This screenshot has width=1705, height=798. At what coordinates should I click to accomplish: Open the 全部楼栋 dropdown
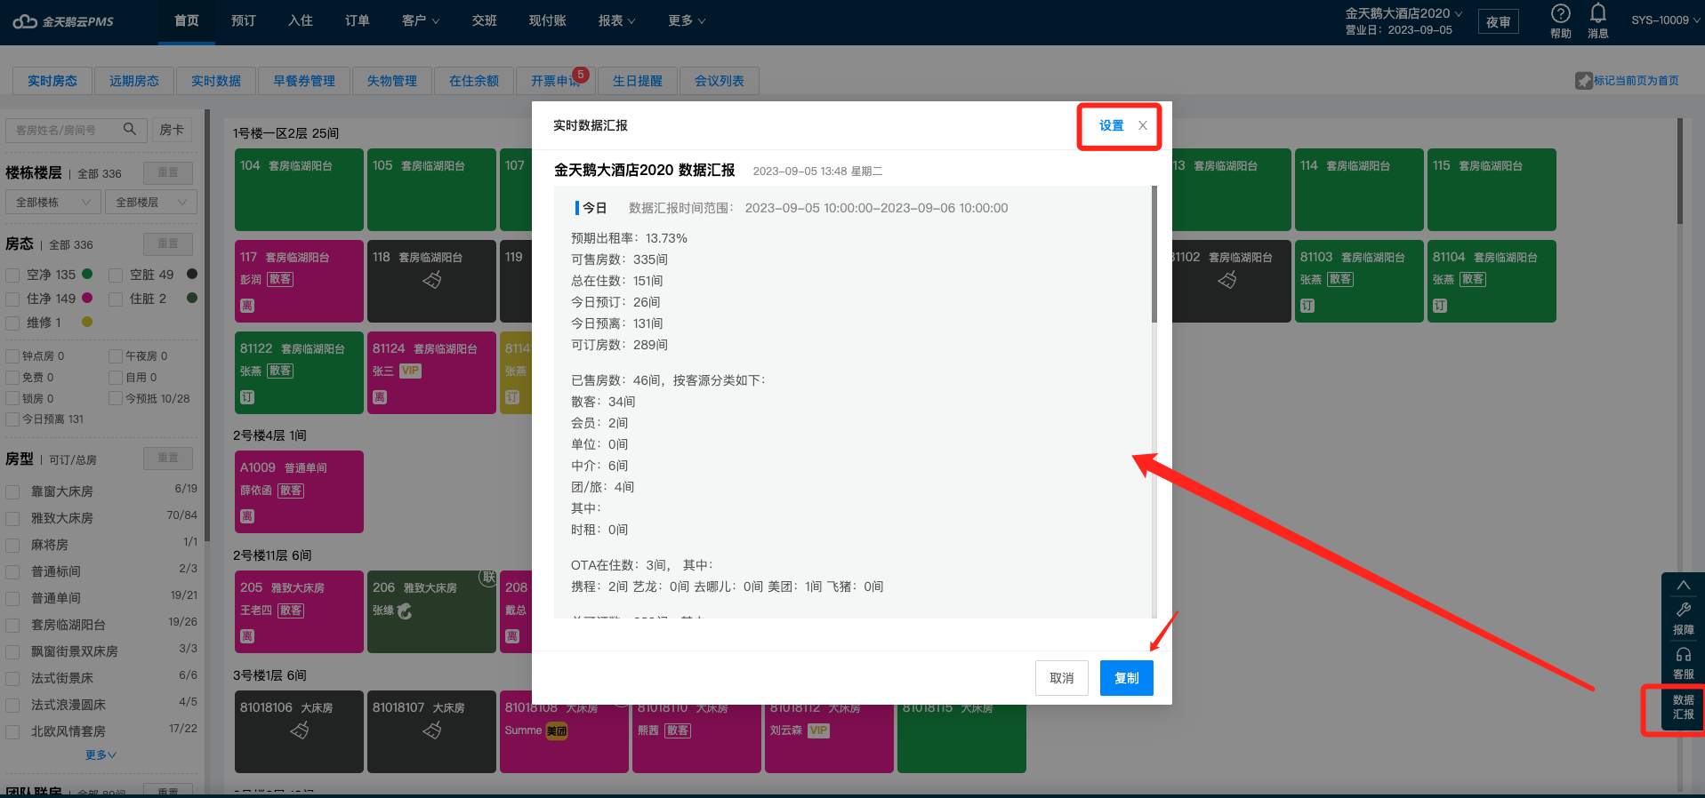[52, 202]
